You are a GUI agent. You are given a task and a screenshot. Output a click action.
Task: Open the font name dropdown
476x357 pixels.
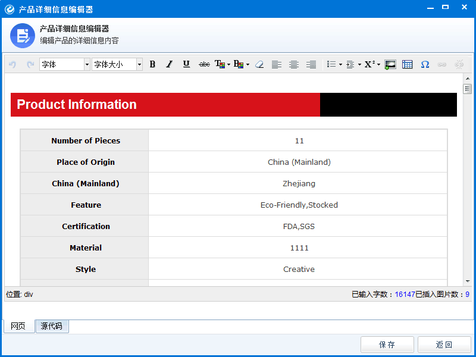click(x=65, y=64)
